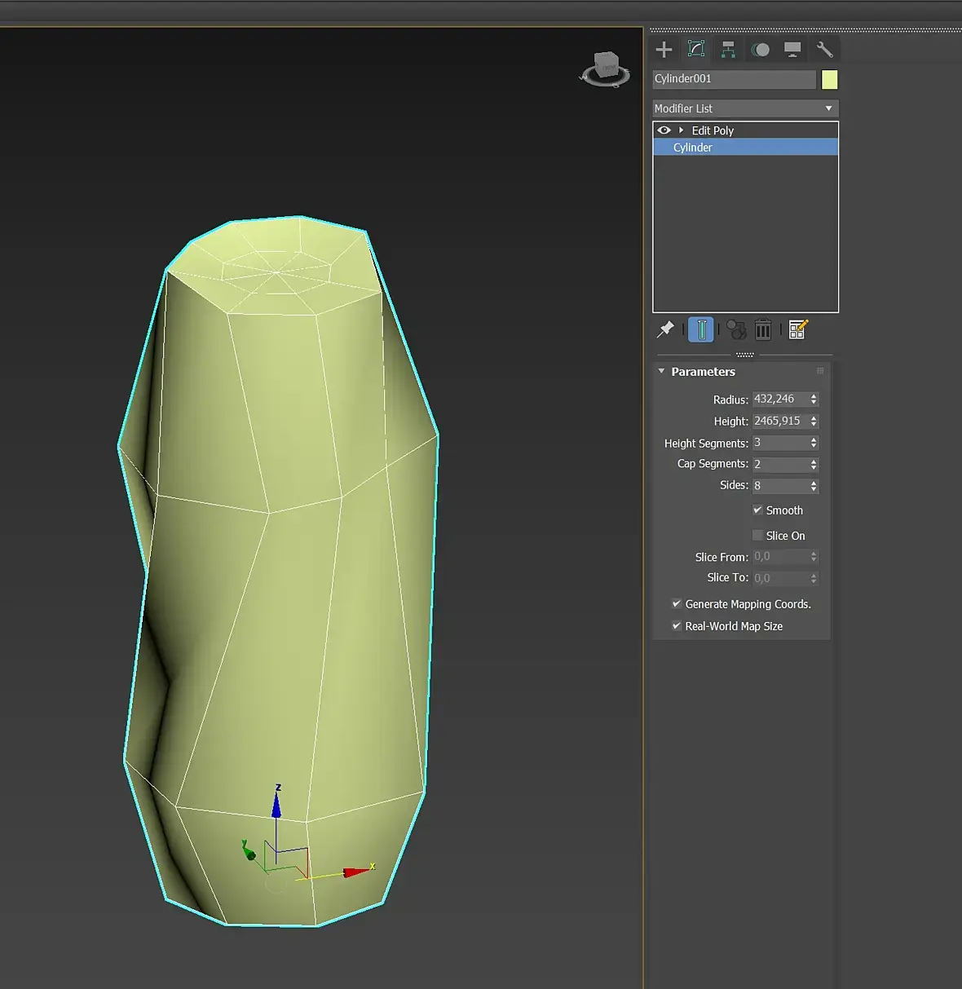The height and width of the screenshot is (989, 962).
Task: Hide Edit Poly modifier via eye icon
Action: tap(664, 130)
